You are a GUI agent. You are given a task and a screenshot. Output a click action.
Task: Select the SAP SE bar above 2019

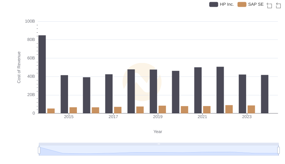coord(162,110)
